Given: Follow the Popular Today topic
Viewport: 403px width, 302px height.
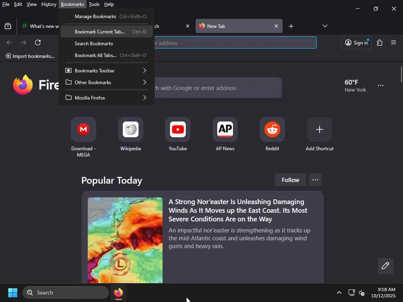Looking at the screenshot, I should click(290, 180).
